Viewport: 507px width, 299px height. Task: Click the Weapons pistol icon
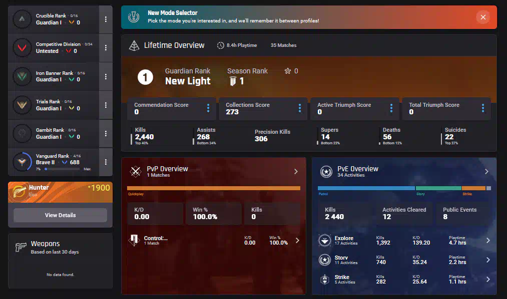coord(21,247)
